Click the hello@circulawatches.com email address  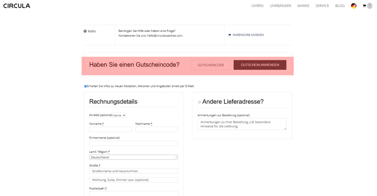coord(165,36)
